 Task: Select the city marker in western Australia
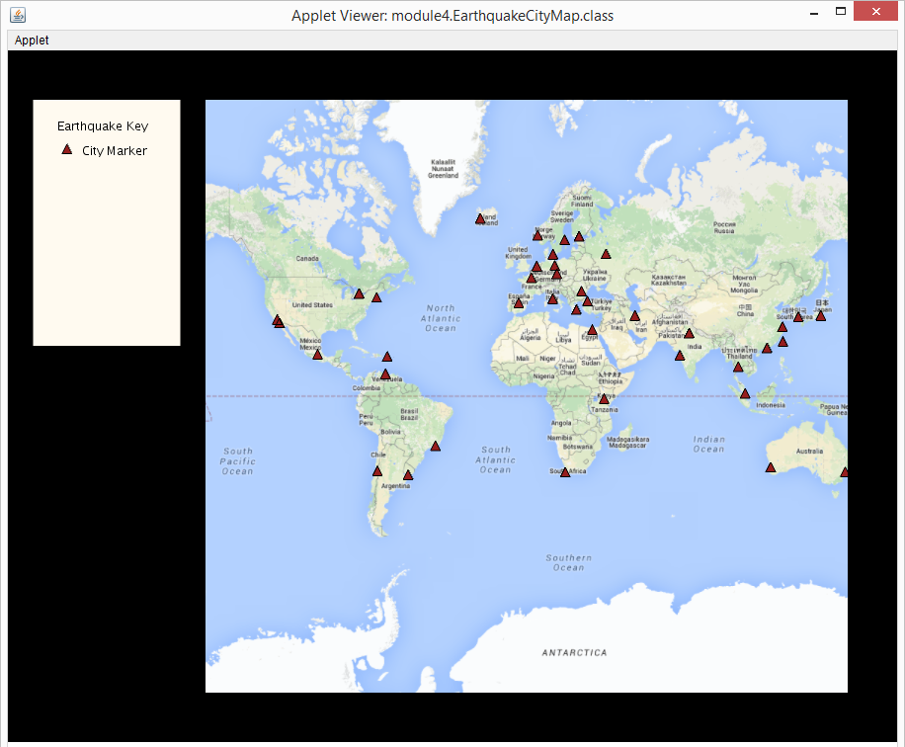click(772, 467)
